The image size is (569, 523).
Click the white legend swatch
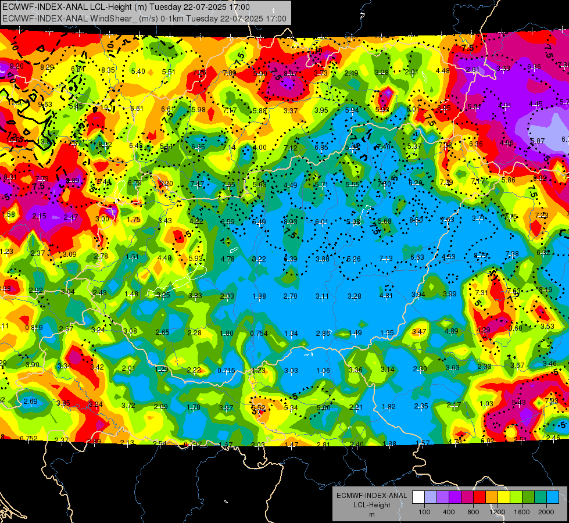click(x=418, y=497)
